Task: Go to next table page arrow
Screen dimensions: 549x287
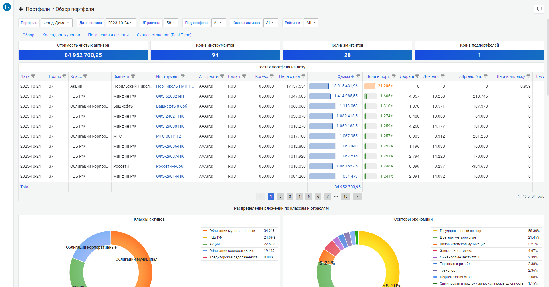Action: [357, 197]
